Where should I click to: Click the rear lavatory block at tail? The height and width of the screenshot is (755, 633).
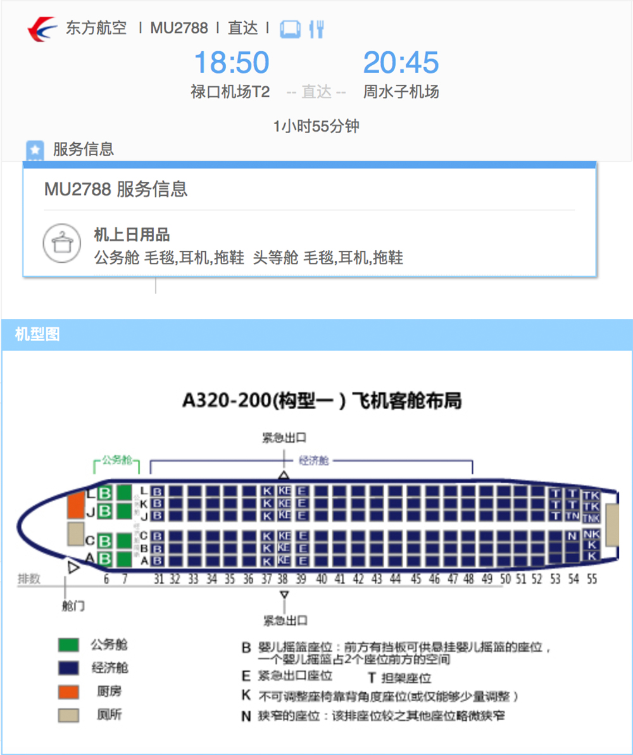[612, 525]
